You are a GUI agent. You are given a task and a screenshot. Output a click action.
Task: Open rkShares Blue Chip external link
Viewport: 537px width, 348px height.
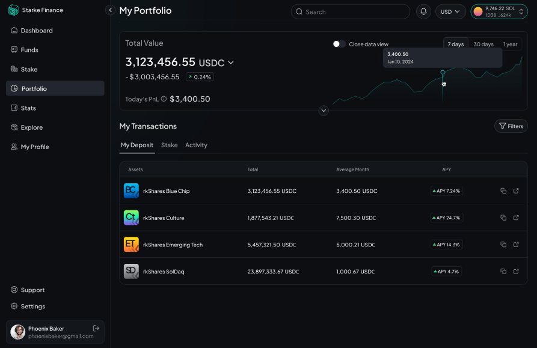tap(516, 191)
